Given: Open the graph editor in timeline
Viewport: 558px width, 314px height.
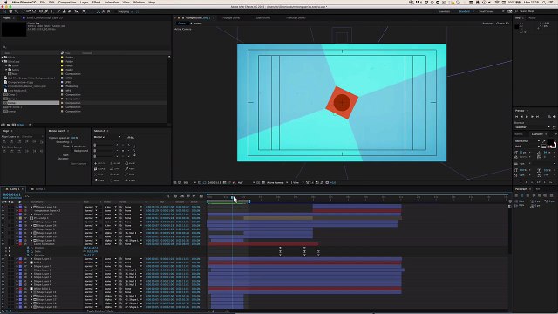Looking at the screenshot, I should [x=201, y=195].
